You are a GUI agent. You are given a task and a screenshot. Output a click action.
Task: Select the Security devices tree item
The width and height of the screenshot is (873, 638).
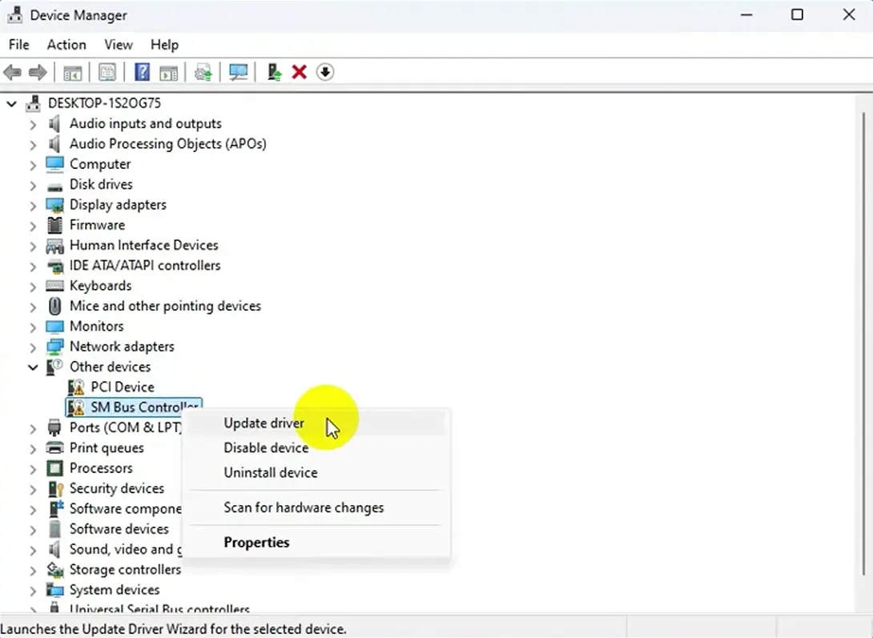tap(116, 488)
